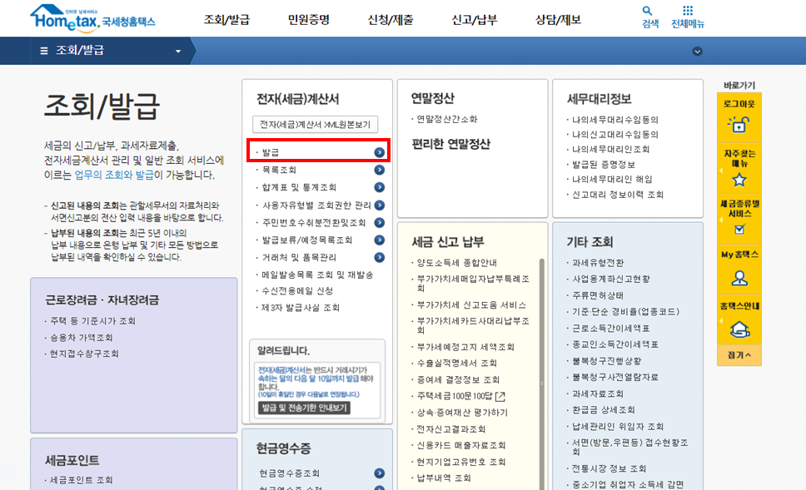
Task: Click the hamburger icon beside 조회/발급
Action: point(44,51)
